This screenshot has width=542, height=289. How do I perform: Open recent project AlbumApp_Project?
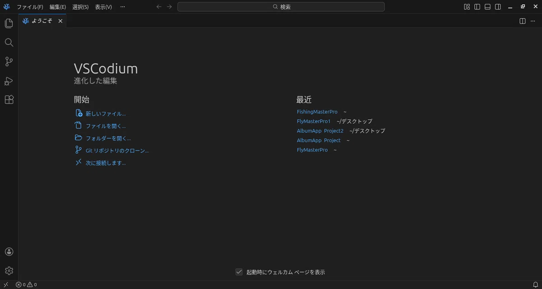319,140
